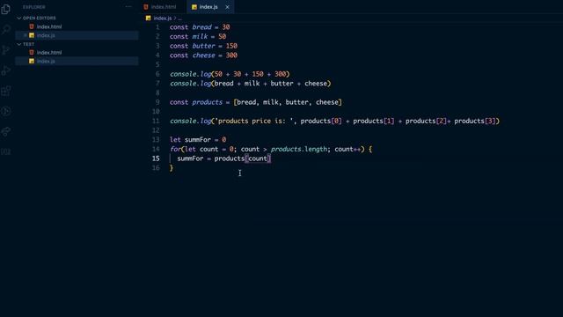Open index.html in the TEST folder
Viewport: 563px width, 317px height.
click(x=49, y=53)
